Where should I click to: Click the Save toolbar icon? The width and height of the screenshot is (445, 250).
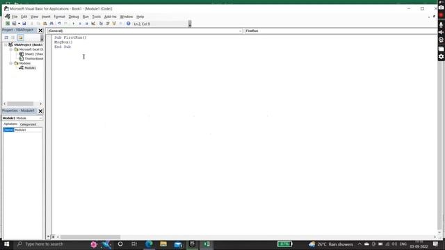[24, 24]
